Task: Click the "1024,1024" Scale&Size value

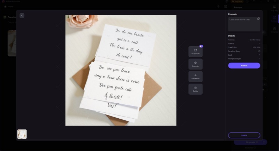Action: pyautogui.click(x=256, y=47)
